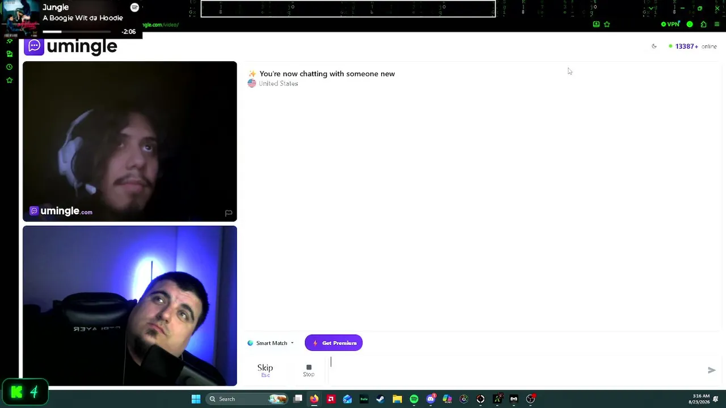Click the United States country label
The image size is (726, 408).
(278, 83)
